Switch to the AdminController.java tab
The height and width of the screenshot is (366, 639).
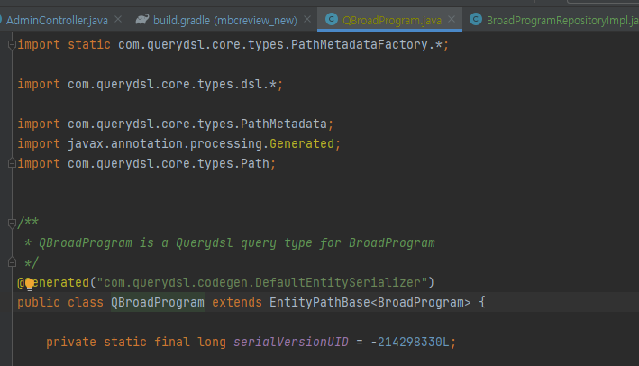(x=56, y=19)
